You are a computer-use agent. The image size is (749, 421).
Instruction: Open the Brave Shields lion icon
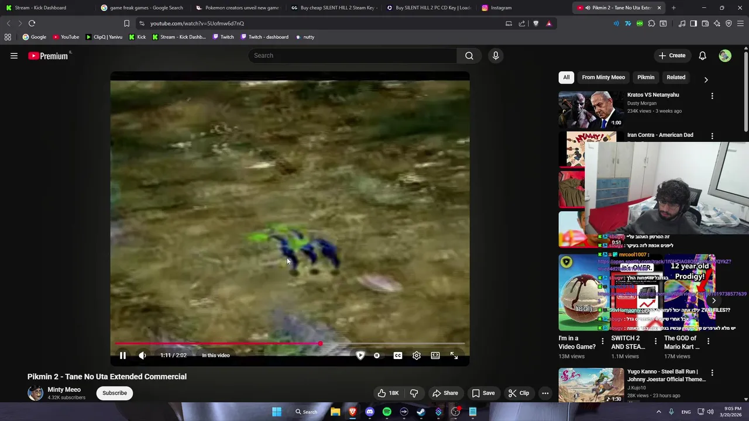tap(535, 23)
